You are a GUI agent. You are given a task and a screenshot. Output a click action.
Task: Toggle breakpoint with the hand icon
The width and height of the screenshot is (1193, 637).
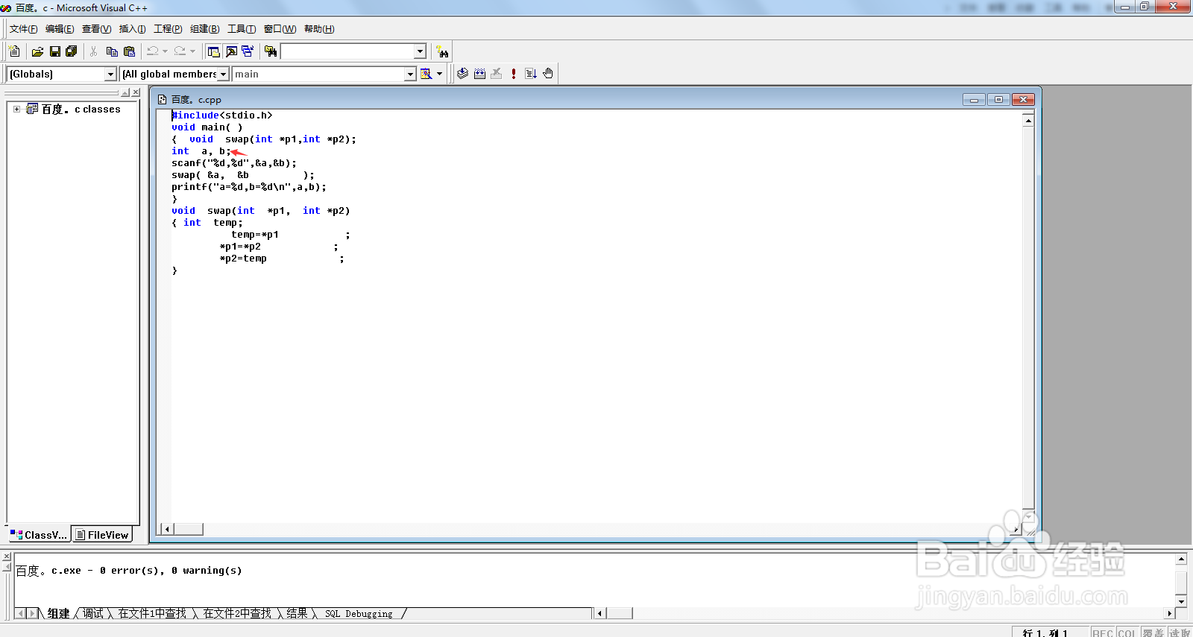click(548, 74)
